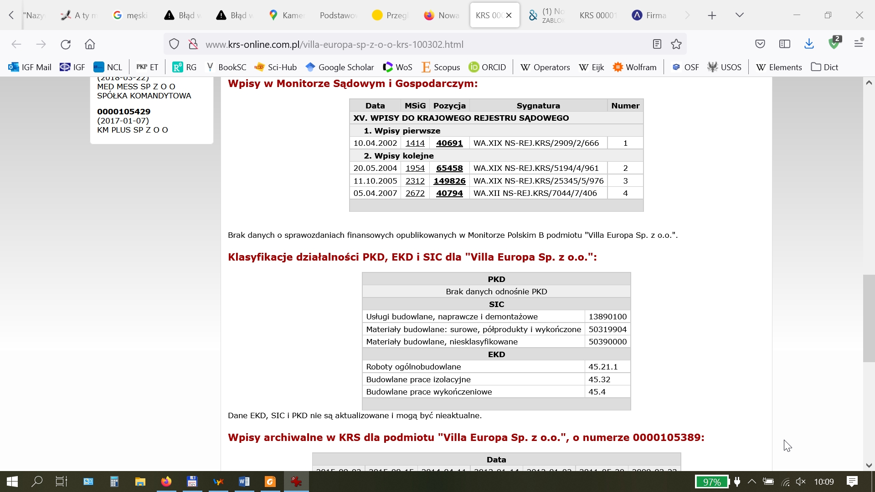Viewport: 875px width, 492px height.
Task: Open a new tab
Action: [712, 15]
